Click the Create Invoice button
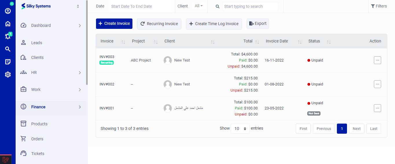Viewport: 395px width, 164px height. (x=114, y=24)
